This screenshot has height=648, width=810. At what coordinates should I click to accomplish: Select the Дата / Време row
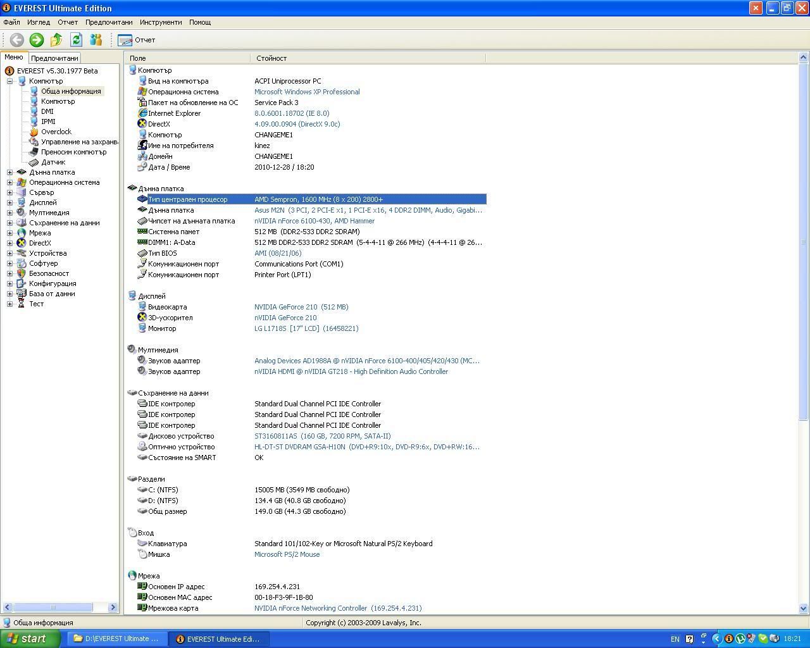[311, 167]
